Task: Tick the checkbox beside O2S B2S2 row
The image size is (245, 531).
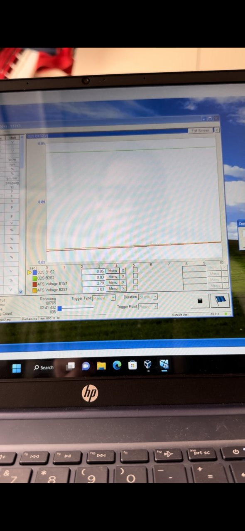Action: (x=135, y=276)
